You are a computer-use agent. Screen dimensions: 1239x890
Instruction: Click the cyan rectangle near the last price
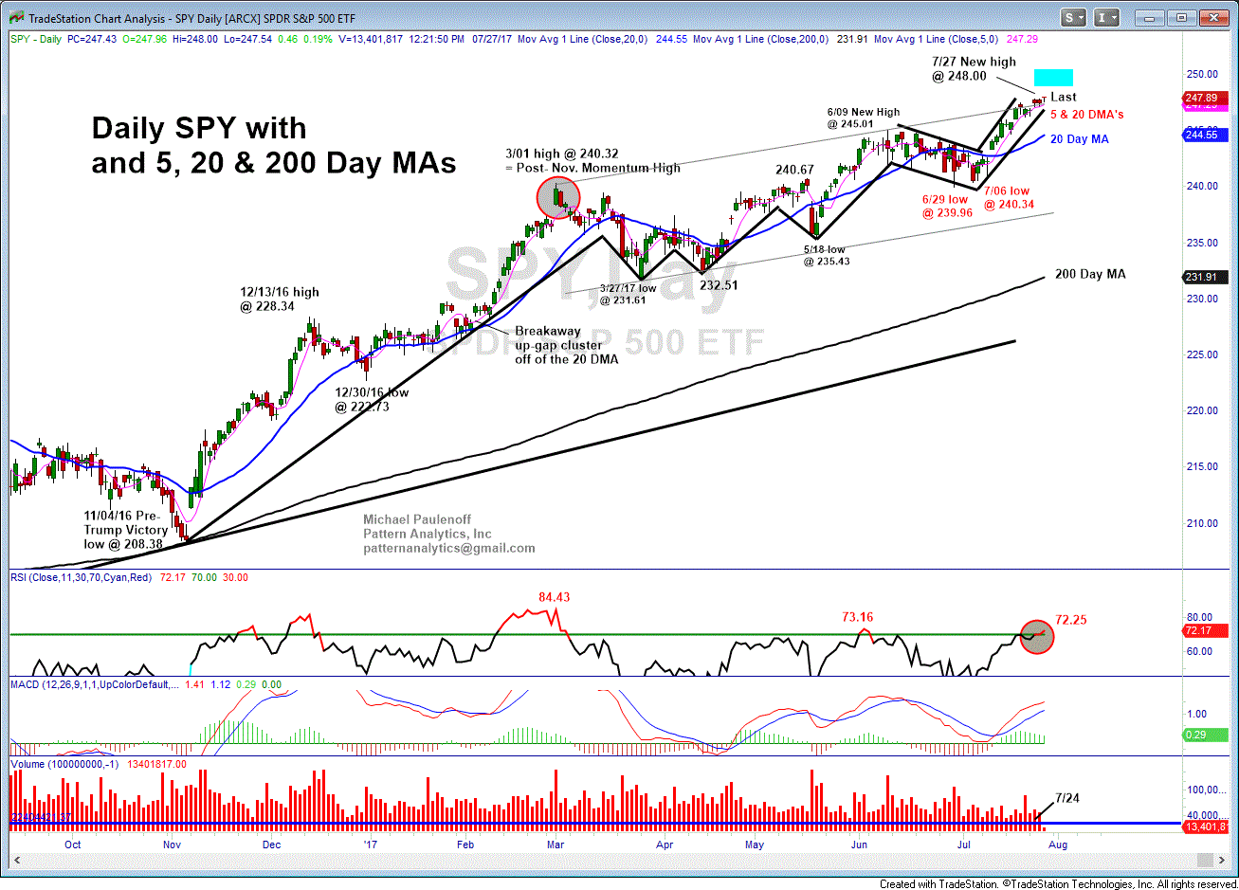tap(1053, 78)
